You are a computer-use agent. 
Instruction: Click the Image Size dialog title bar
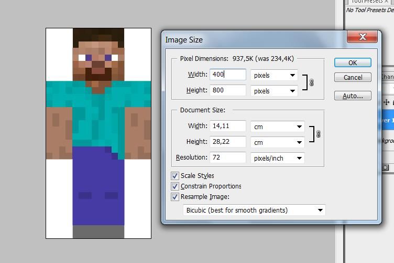[254, 40]
